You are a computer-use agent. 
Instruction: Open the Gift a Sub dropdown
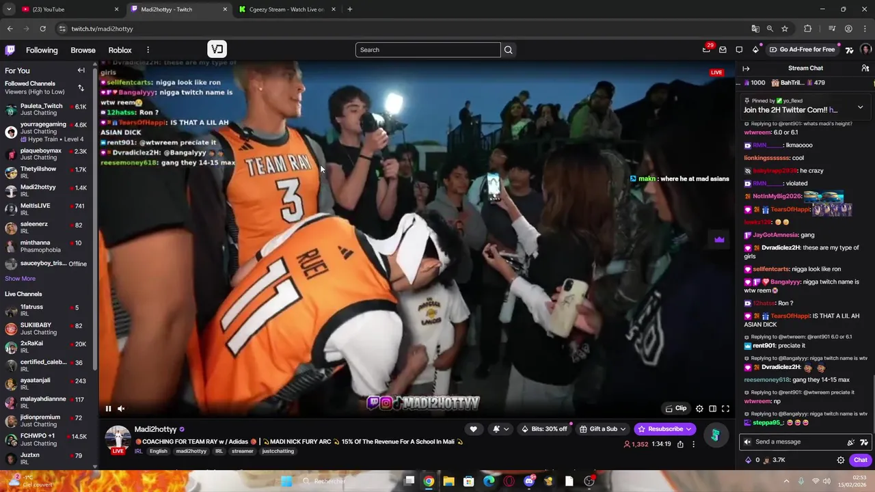[x=602, y=429]
